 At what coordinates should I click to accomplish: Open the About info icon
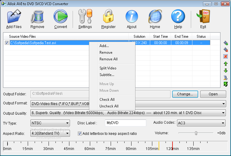click(131, 16)
